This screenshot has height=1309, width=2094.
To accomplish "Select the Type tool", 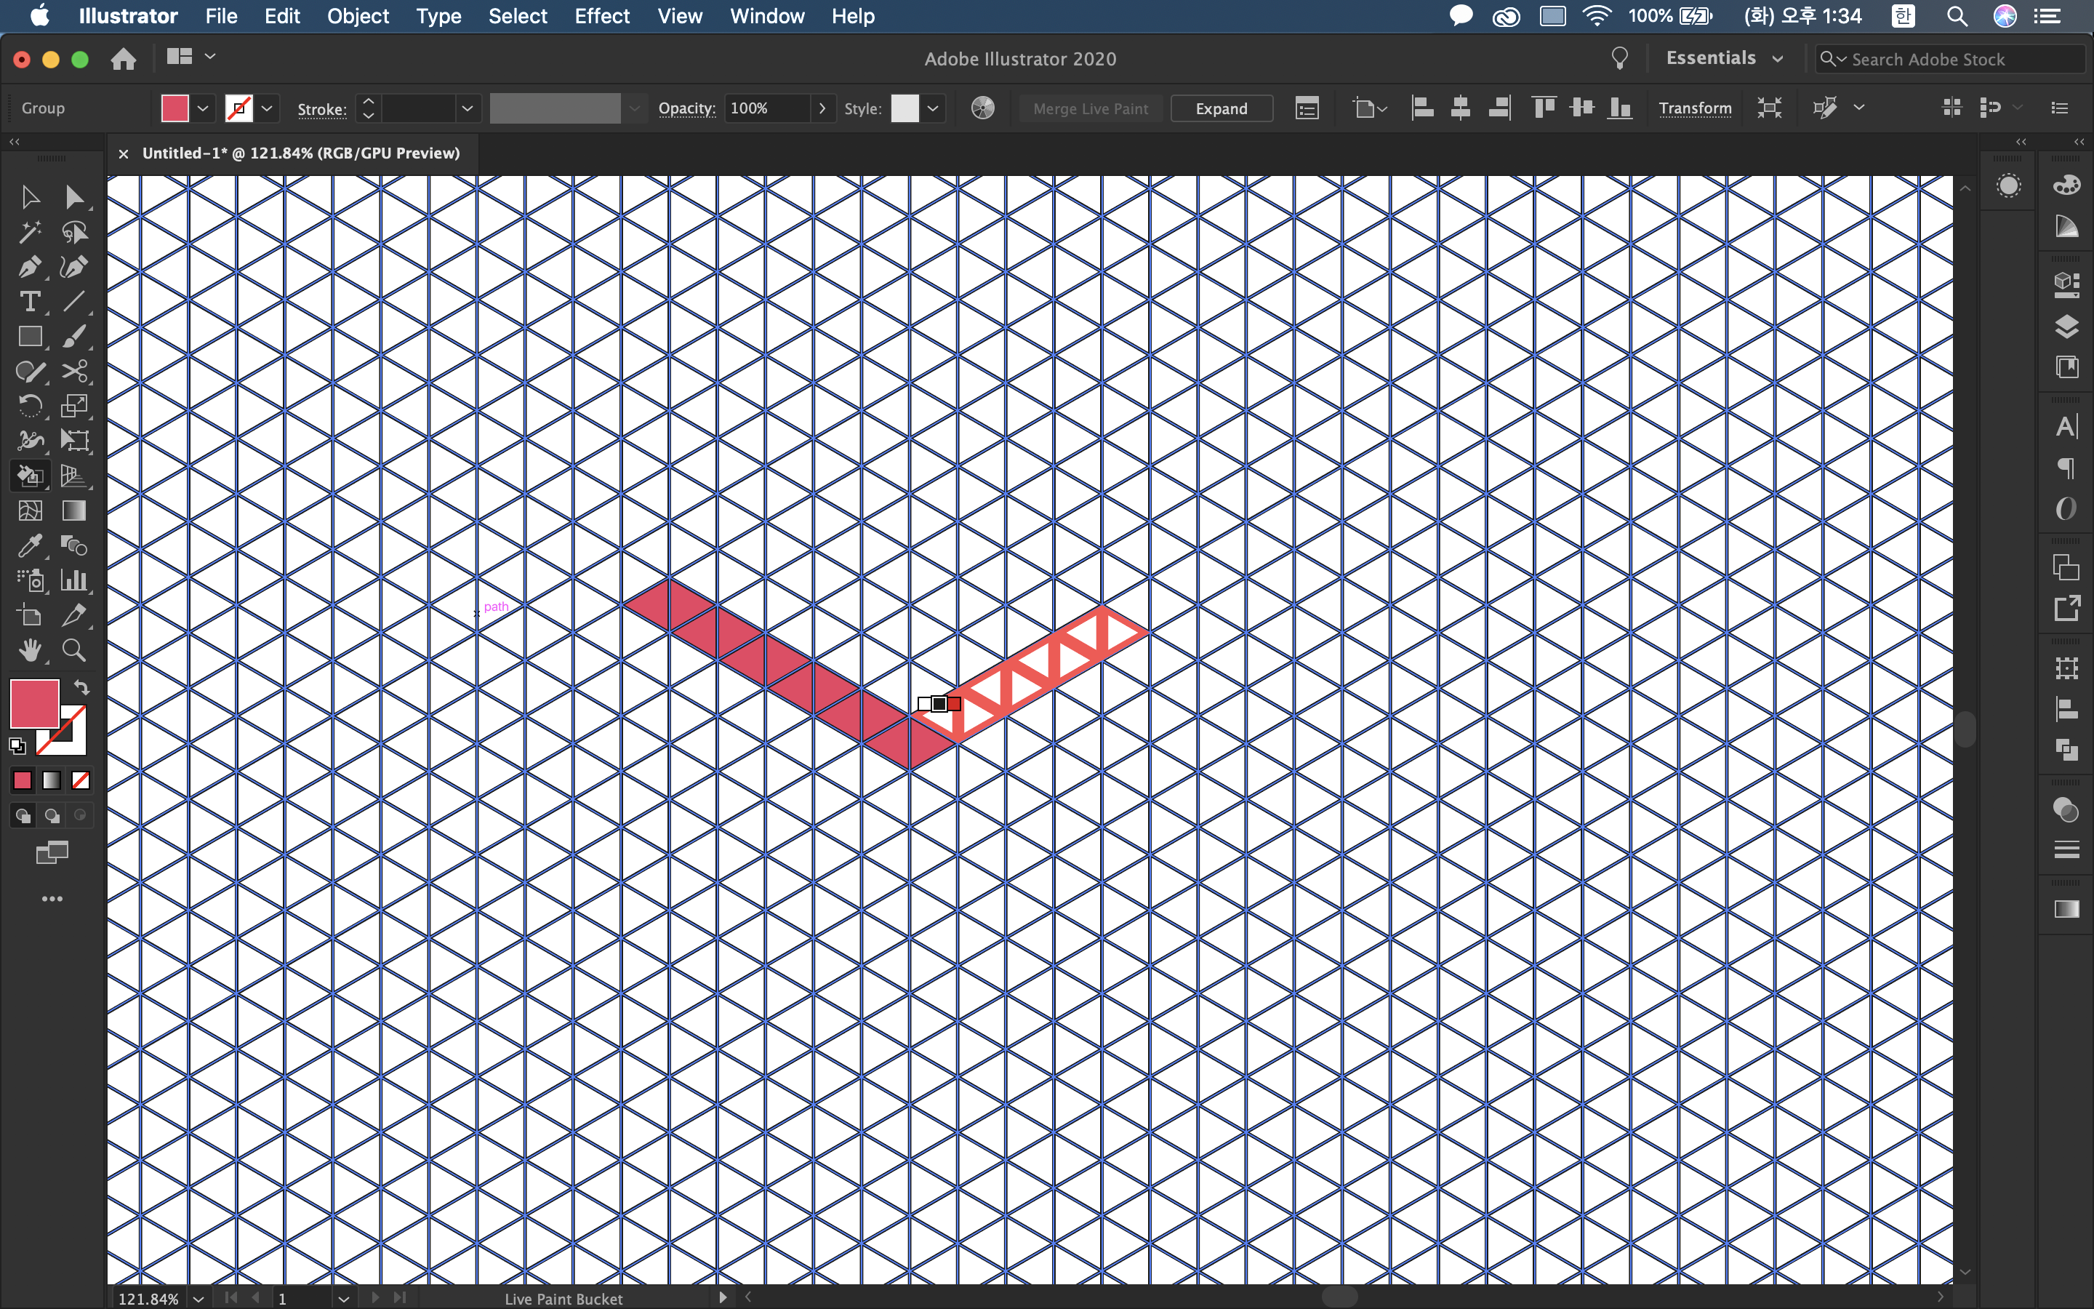I will [29, 301].
